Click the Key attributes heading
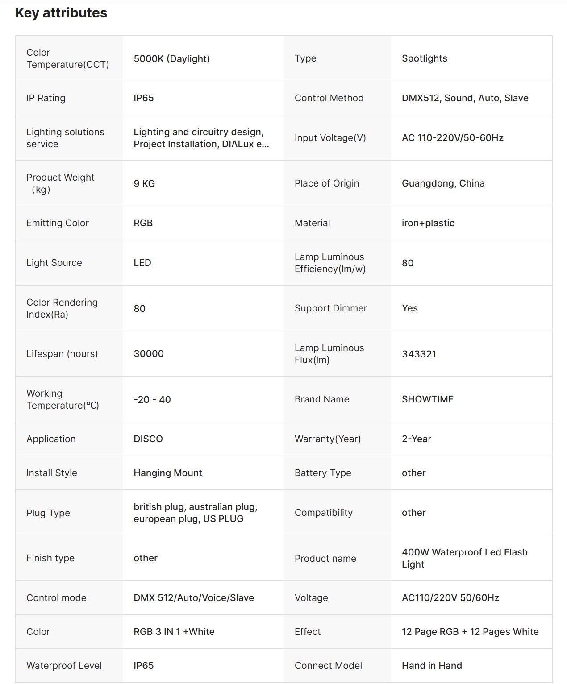This screenshot has width=567, height=684. coord(61,13)
